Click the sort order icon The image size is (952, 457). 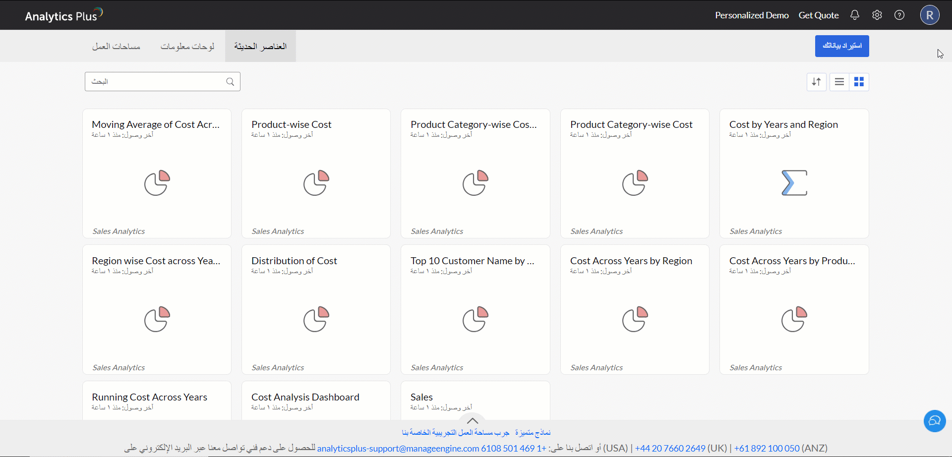click(x=816, y=82)
